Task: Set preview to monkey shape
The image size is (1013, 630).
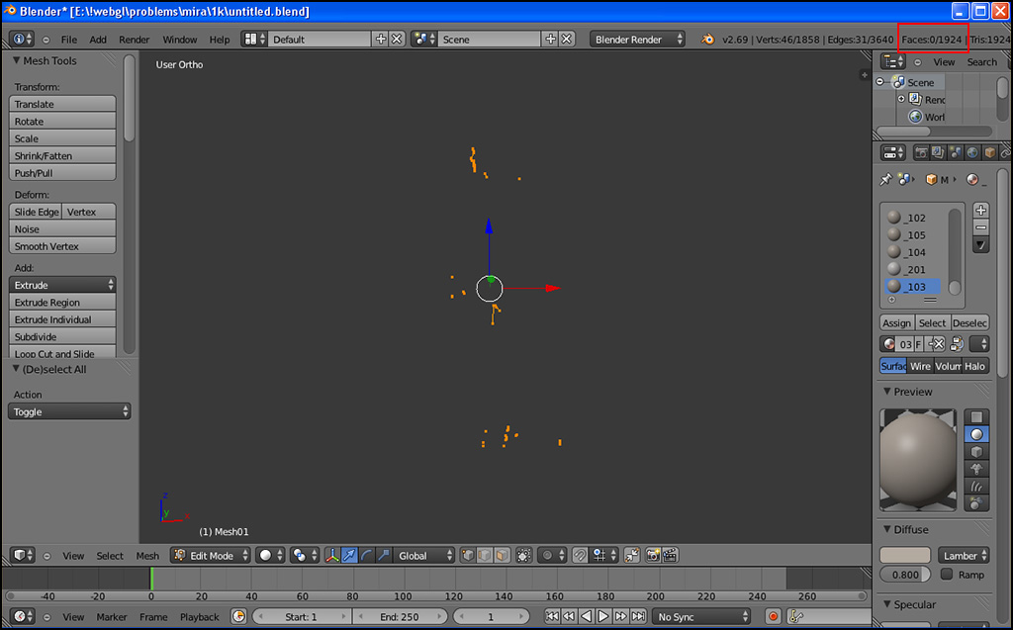Action: [976, 469]
